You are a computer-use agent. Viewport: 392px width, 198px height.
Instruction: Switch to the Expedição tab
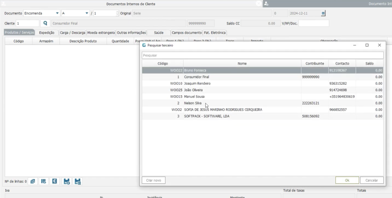click(x=47, y=33)
